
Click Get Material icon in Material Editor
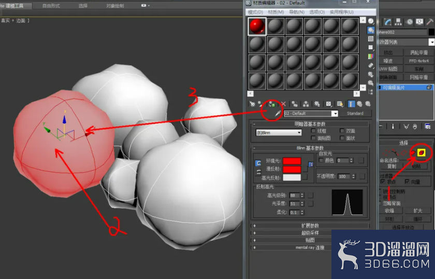tap(252, 104)
